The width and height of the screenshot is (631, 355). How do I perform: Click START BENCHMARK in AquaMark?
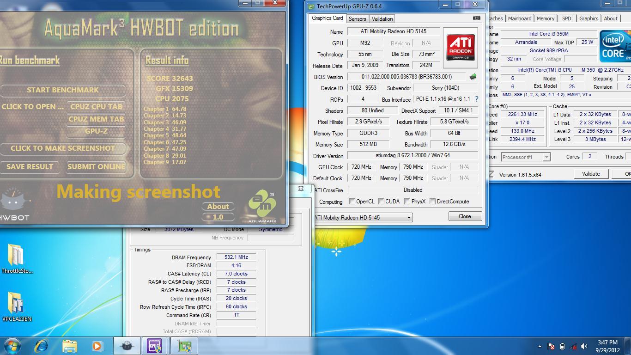click(x=63, y=90)
